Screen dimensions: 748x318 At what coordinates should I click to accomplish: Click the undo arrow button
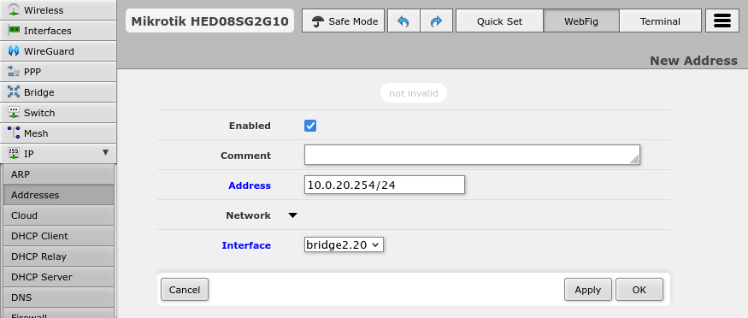point(403,21)
